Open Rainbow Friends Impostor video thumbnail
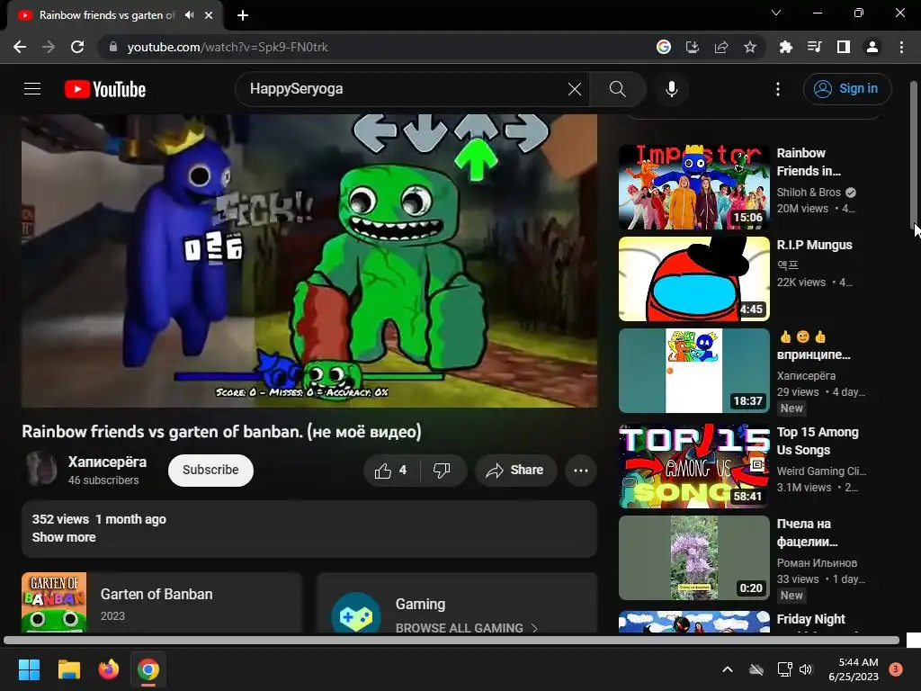The height and width of the screenshot is (691, 921). click(x=693, y=187)
